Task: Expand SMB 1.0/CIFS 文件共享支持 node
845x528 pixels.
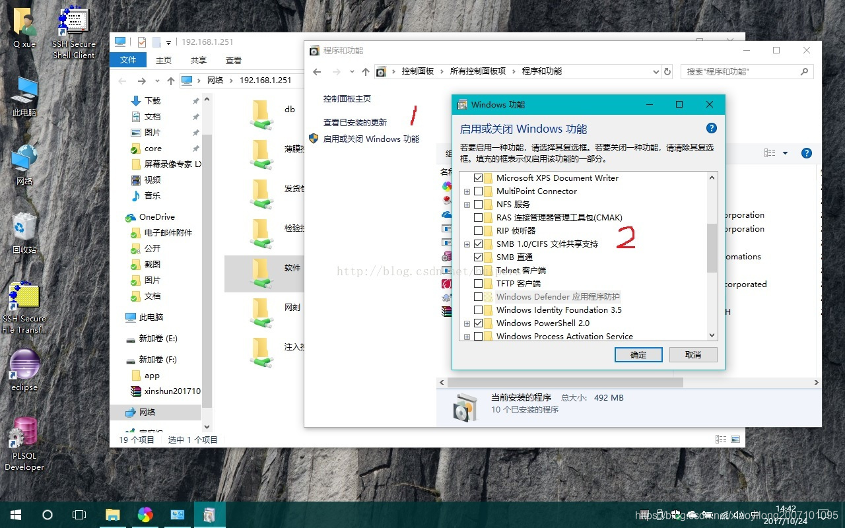Action: click(x=467, y=244)
